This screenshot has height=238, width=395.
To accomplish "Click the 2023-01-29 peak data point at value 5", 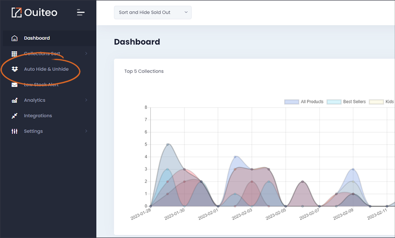I will click(x=167, y=144).
